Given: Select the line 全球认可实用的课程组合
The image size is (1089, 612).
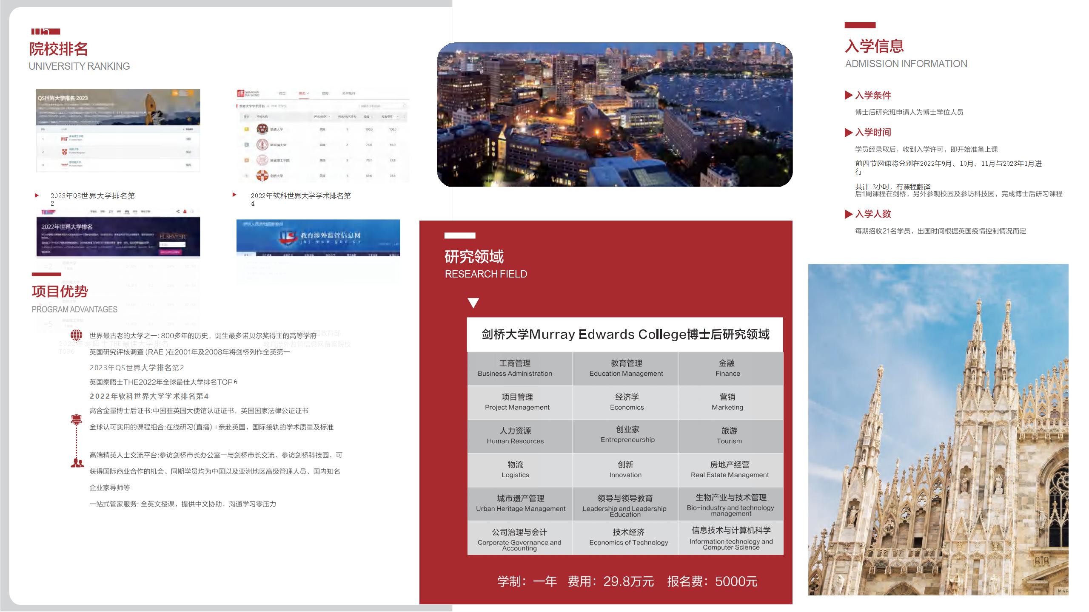Looking at the screenshot, I should coord(211,427).
